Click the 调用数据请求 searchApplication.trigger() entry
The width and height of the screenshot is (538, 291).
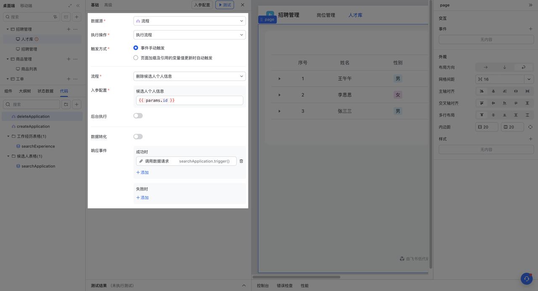(x=186, y=161)
